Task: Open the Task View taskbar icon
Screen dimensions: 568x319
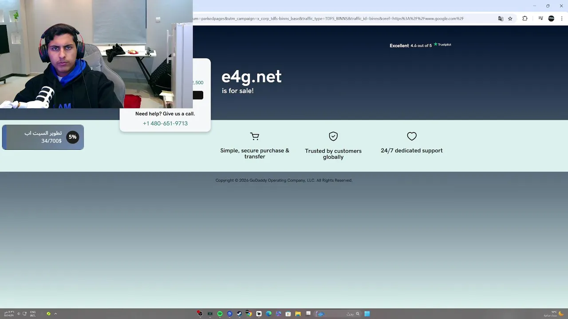Action: pos(308,313)
